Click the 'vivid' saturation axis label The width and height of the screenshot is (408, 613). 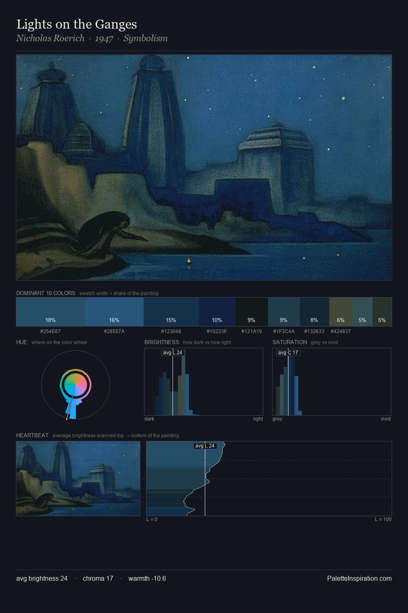[x=386, y=419]
